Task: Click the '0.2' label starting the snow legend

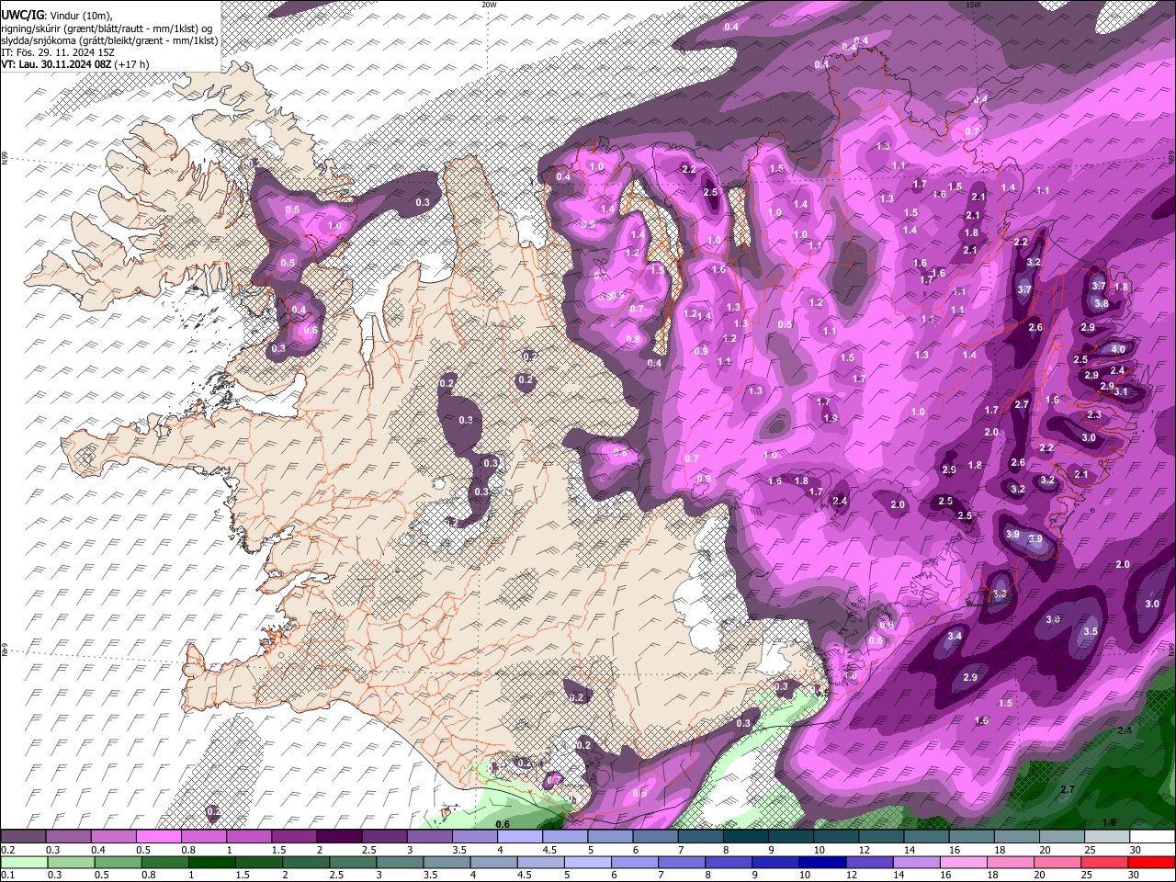Action: pyautogui.click(x=8, y=850)
